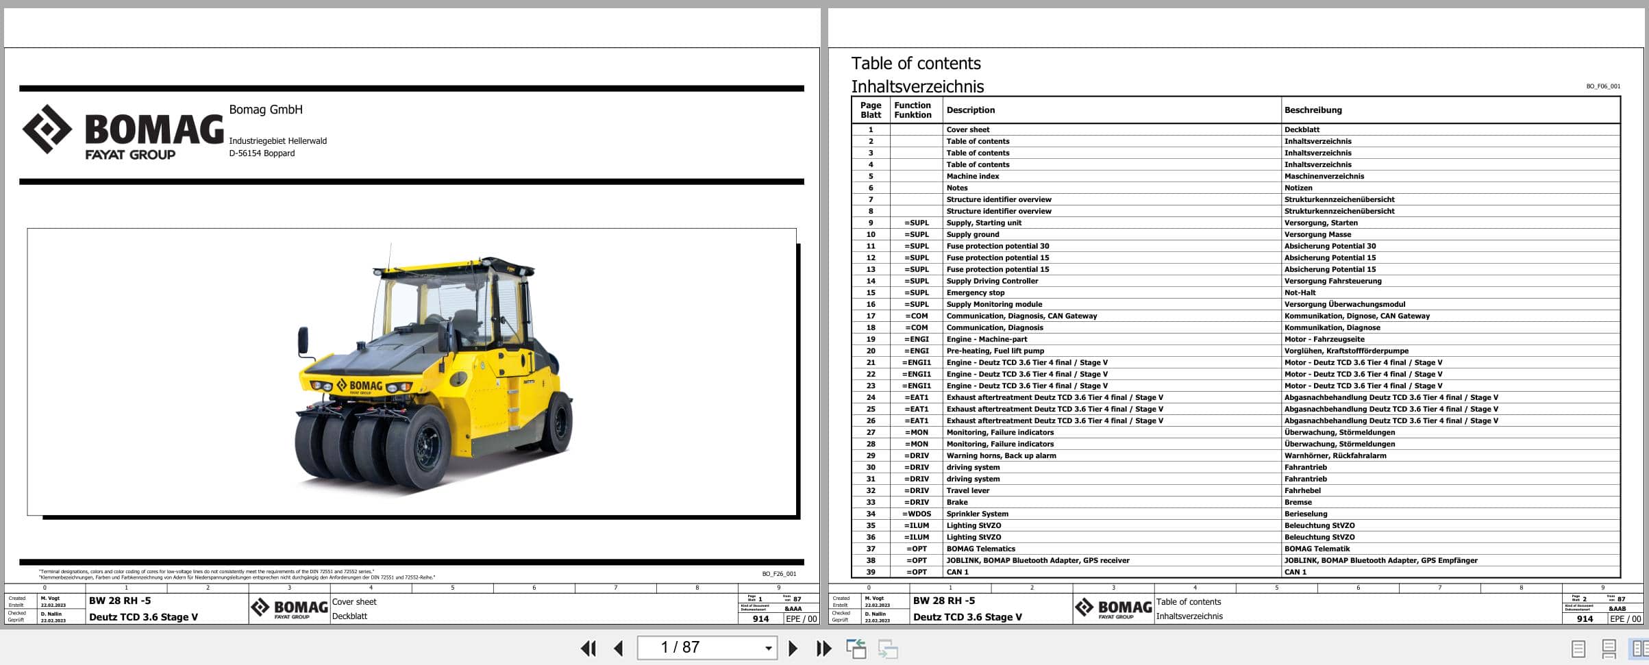Switch to continuous scrolling page view
This screenshot has width=1649, height=665.
[1609, 648]
